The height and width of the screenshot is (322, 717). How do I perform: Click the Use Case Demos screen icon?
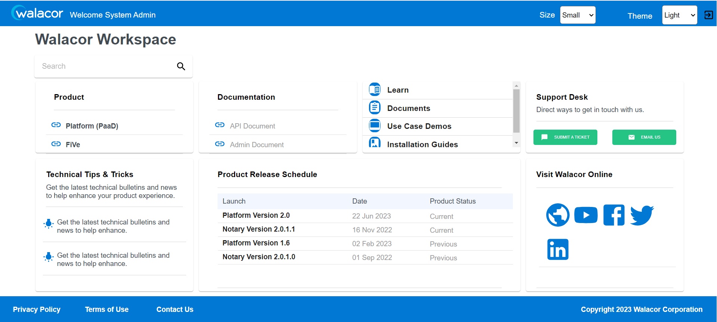click(375, 126)
